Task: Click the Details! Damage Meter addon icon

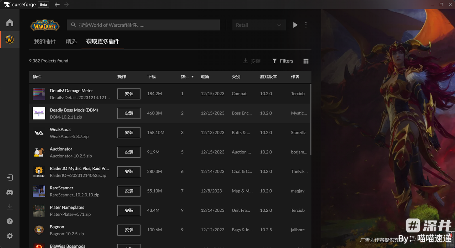Action: pyautogui.click(x=39, y=94)
